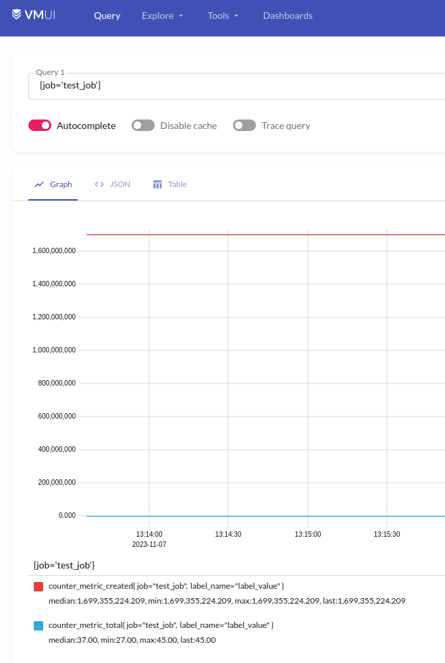The height and width of the screenshot is (663, 445).
Task: Turn on the Trace query switch
Action: pyautogui.click(x=244, y=126)
